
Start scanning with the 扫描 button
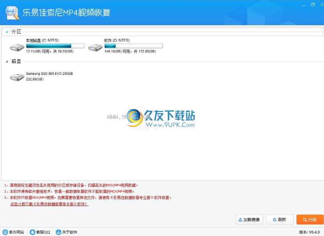click(x=310, y=220)
